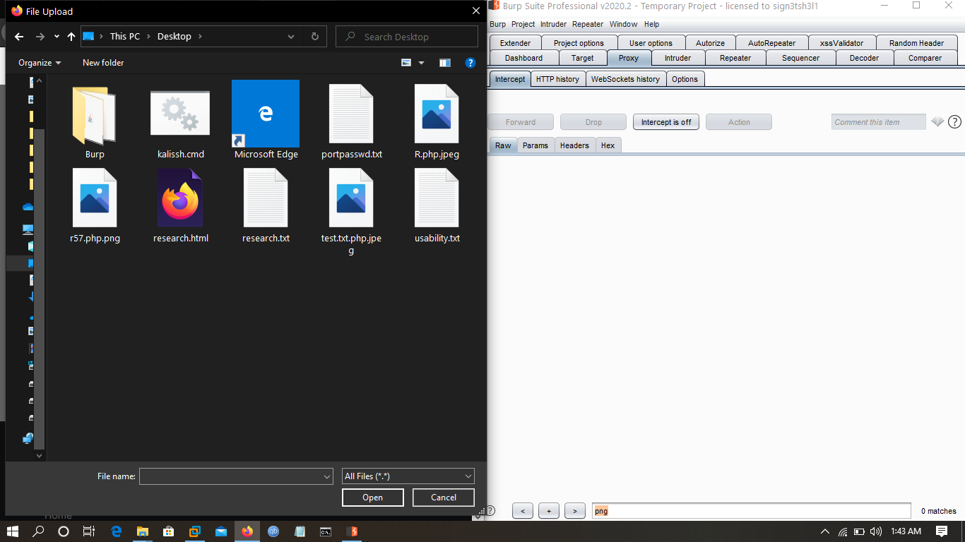The width and height of the screenshot is (965, 542).
Task: Open the Extender tab
Action: [x=515, y=43]
